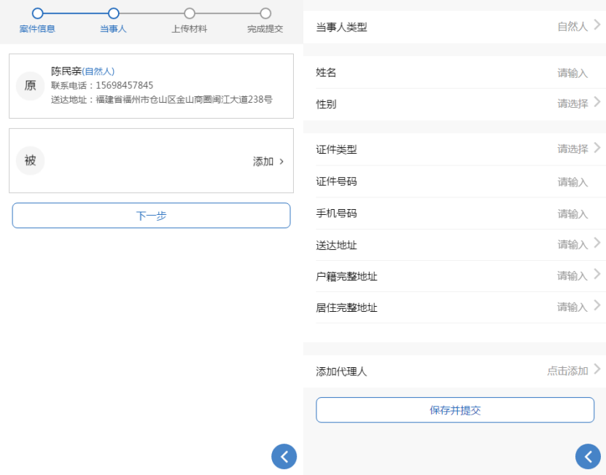Click the 证件号码 input field
The height and width of the screenshot is (475, 606).
[454, 181]
